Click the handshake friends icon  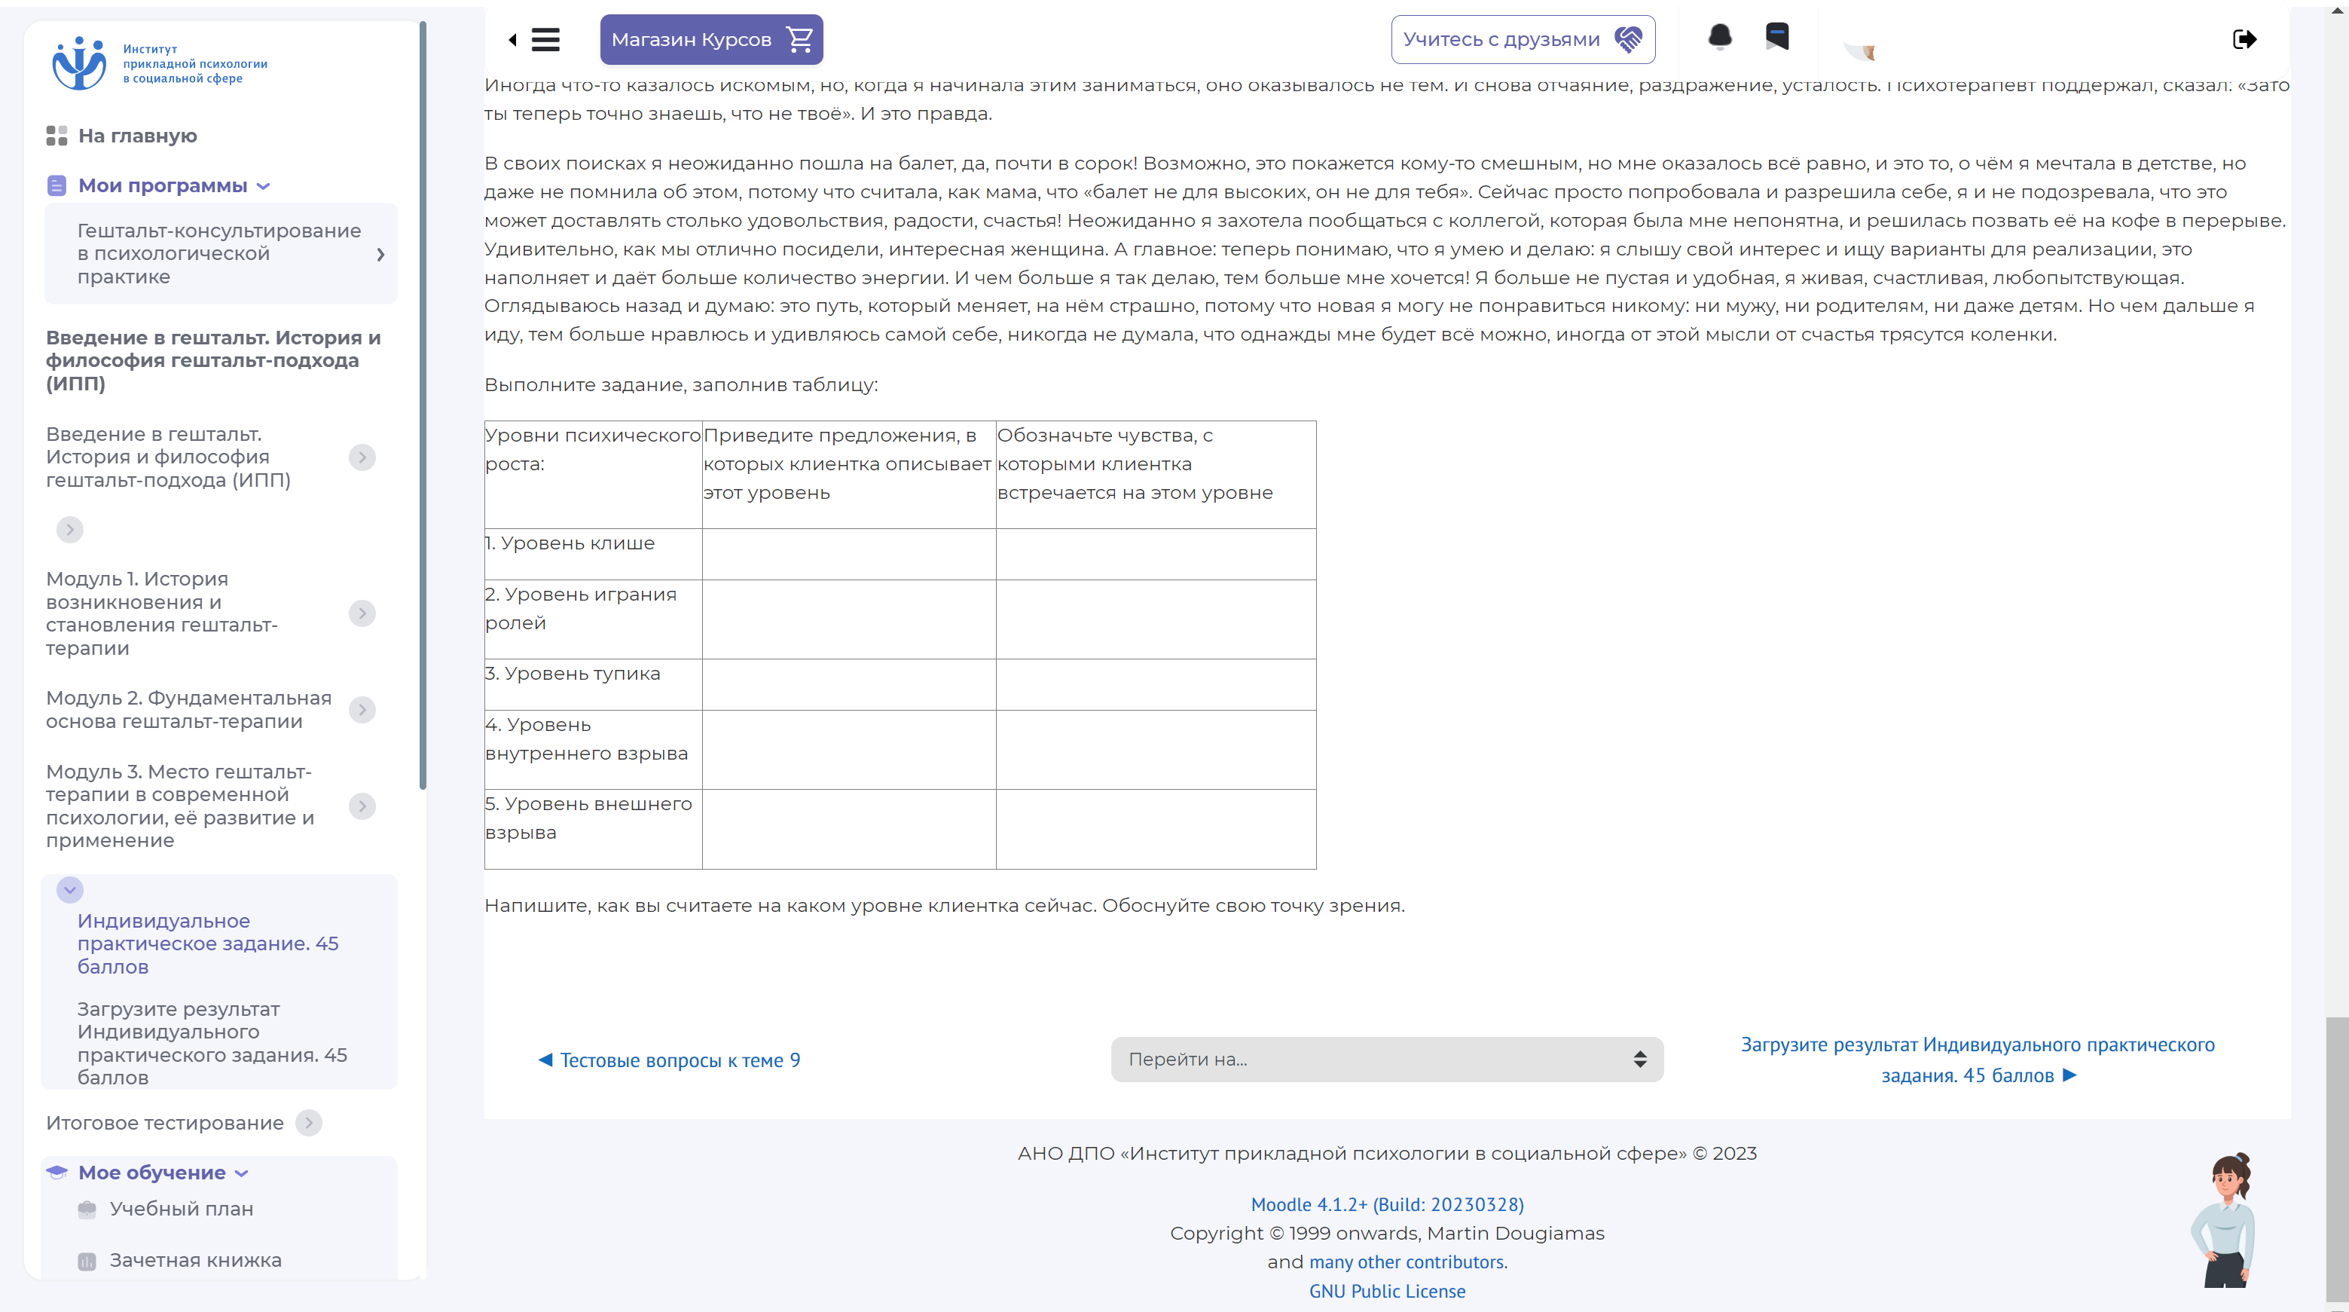click(1628, 39)
